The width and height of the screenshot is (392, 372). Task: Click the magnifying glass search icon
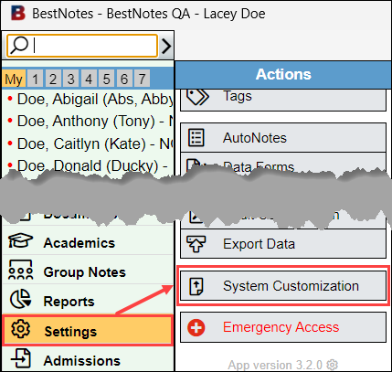pyautogui.click(x=19, y=46)
